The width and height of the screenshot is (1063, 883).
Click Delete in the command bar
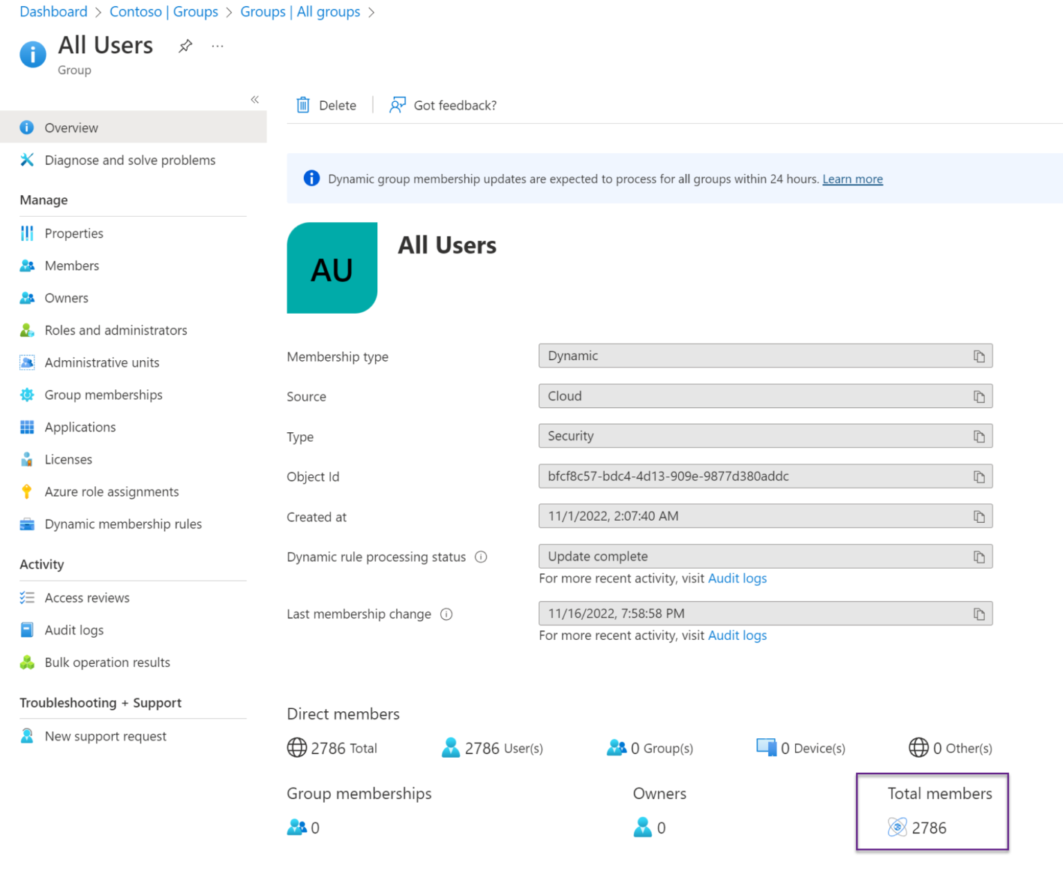326,105
